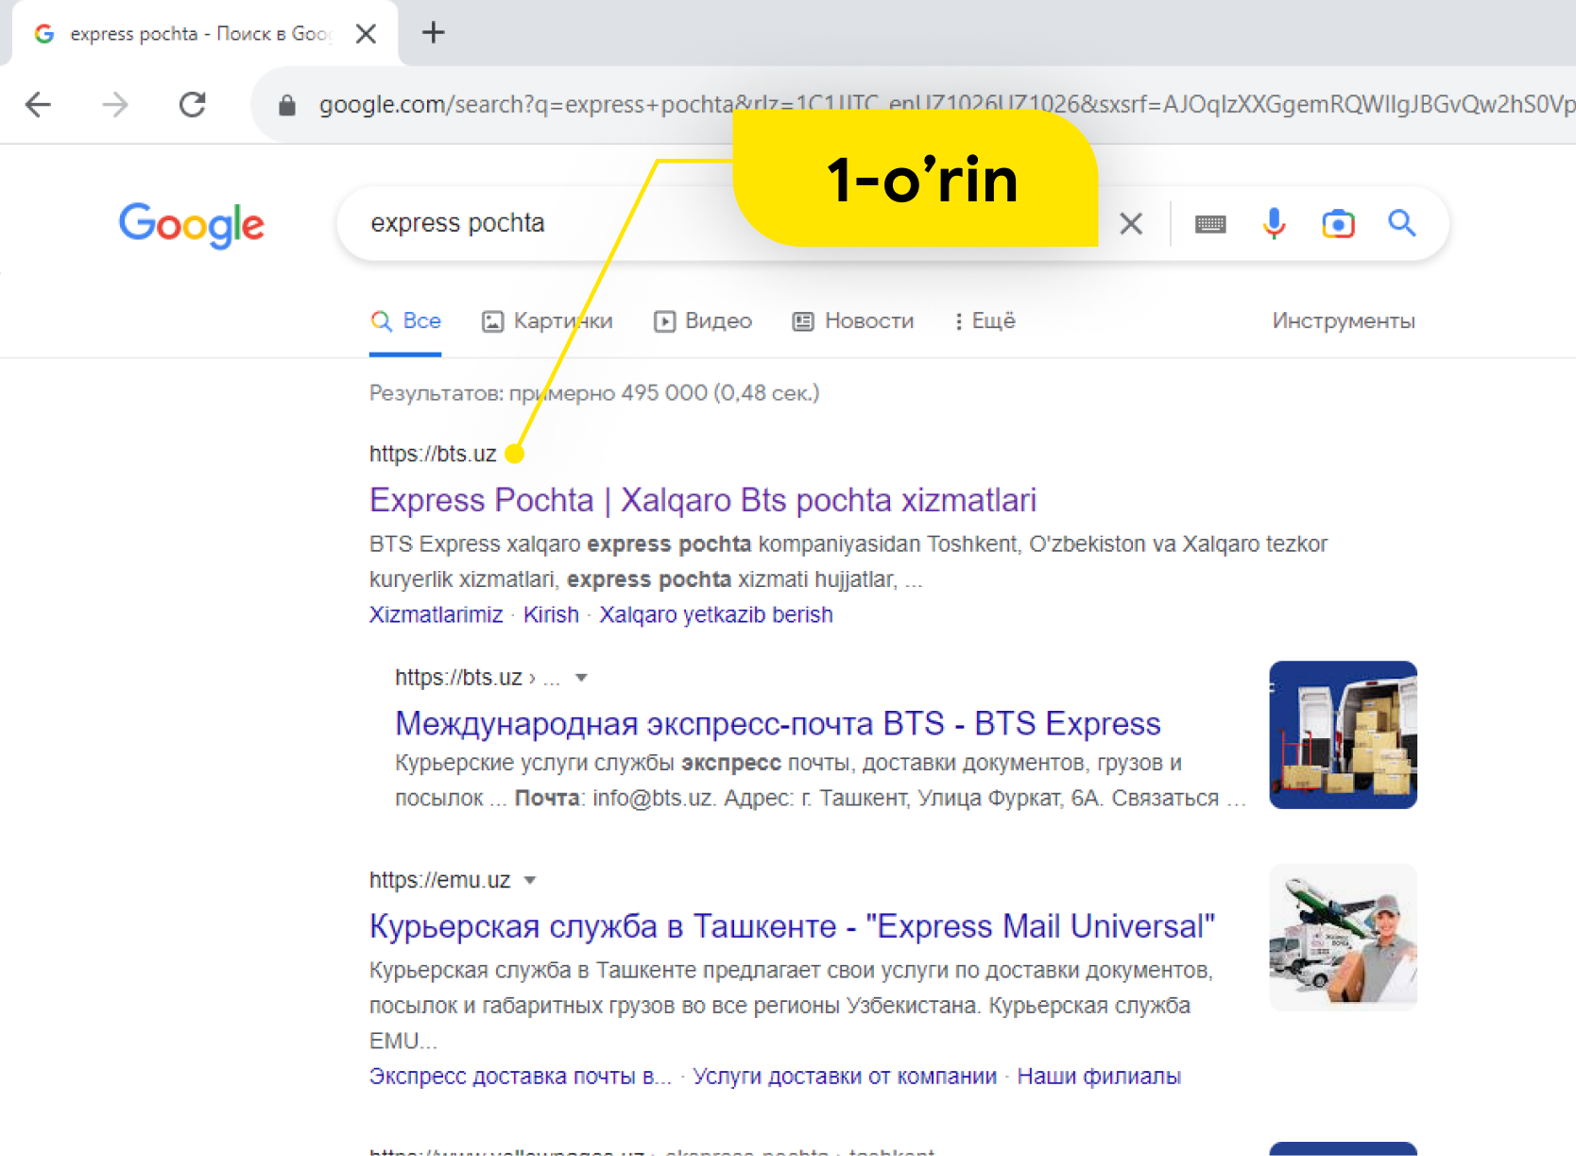Image resolution: width=1576 pixels, height=1156 pixels.
Task: Click the https://emu.uz URL text
Action: click(440, 880)
